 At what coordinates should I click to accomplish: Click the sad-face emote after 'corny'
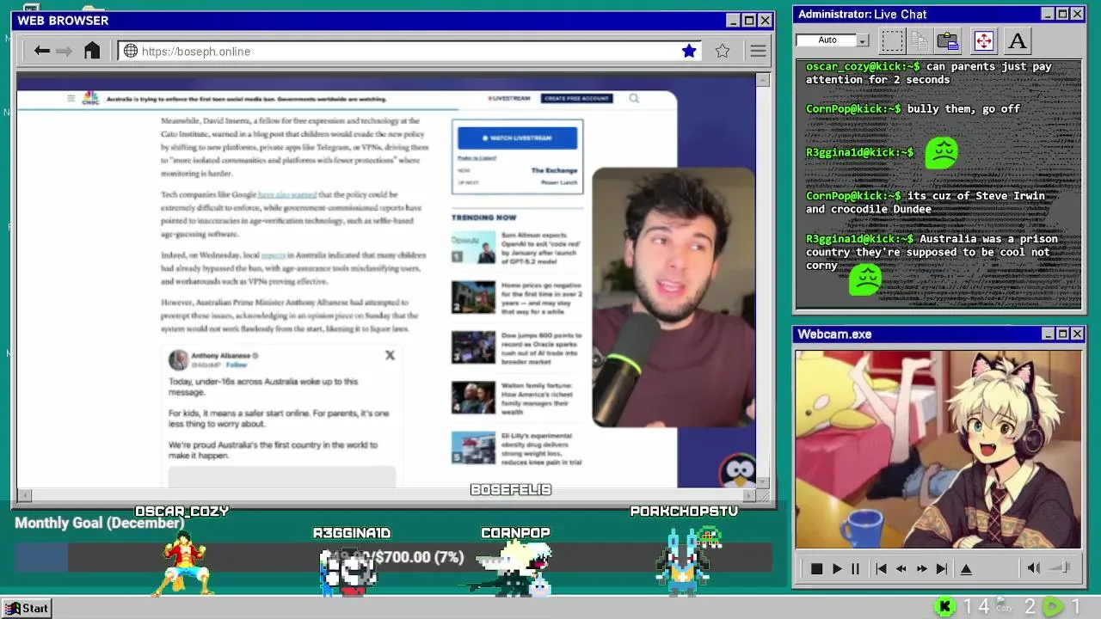865,279
